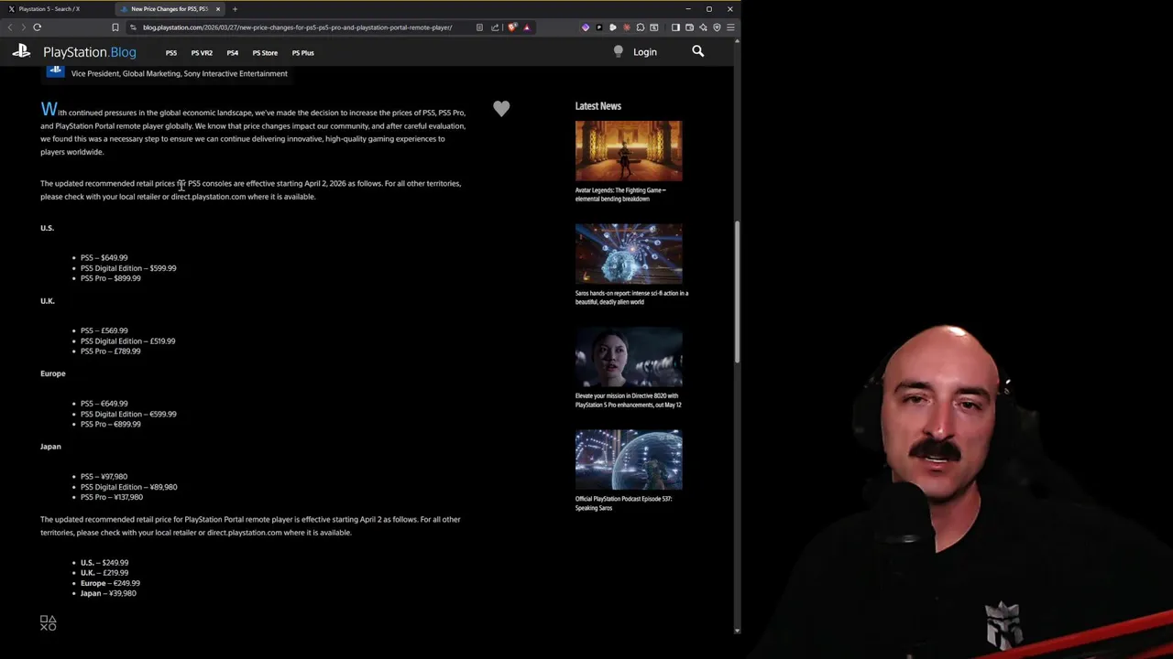The width and height of the screenshot is (1173, 659).
Task: Open the blog search magnifier icon
Action: tap(698, 51)
